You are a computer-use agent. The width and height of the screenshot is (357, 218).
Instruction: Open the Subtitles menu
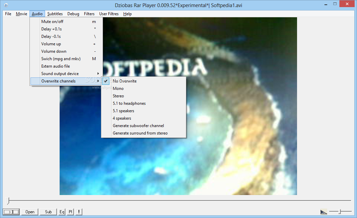point(55,14)
